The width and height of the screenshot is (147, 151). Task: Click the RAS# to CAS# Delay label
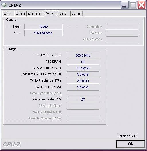coord(42,74)
